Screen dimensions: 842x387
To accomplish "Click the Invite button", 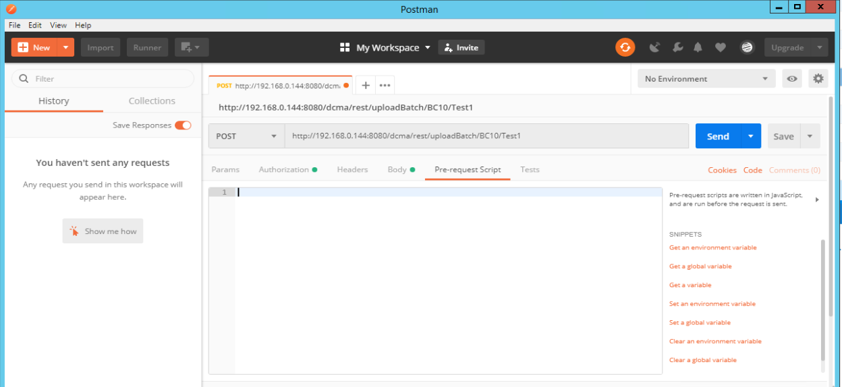I will (461, 47).
